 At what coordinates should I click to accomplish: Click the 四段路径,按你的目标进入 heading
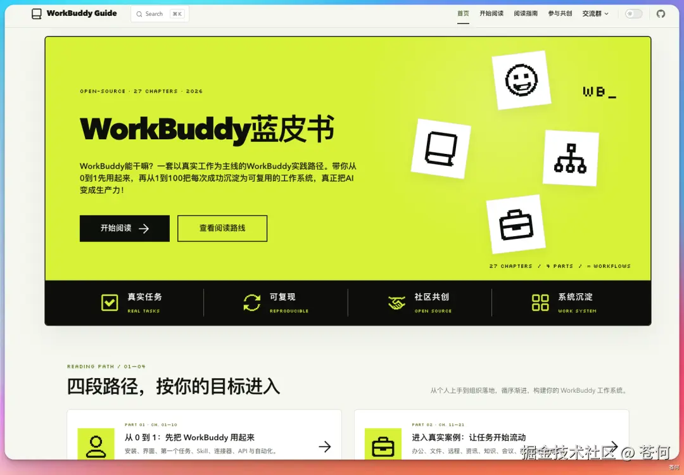174,386
